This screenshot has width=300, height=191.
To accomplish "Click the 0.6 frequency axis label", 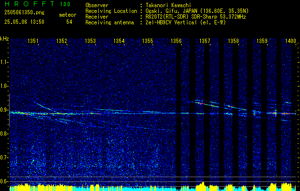I will coord(4,181).
